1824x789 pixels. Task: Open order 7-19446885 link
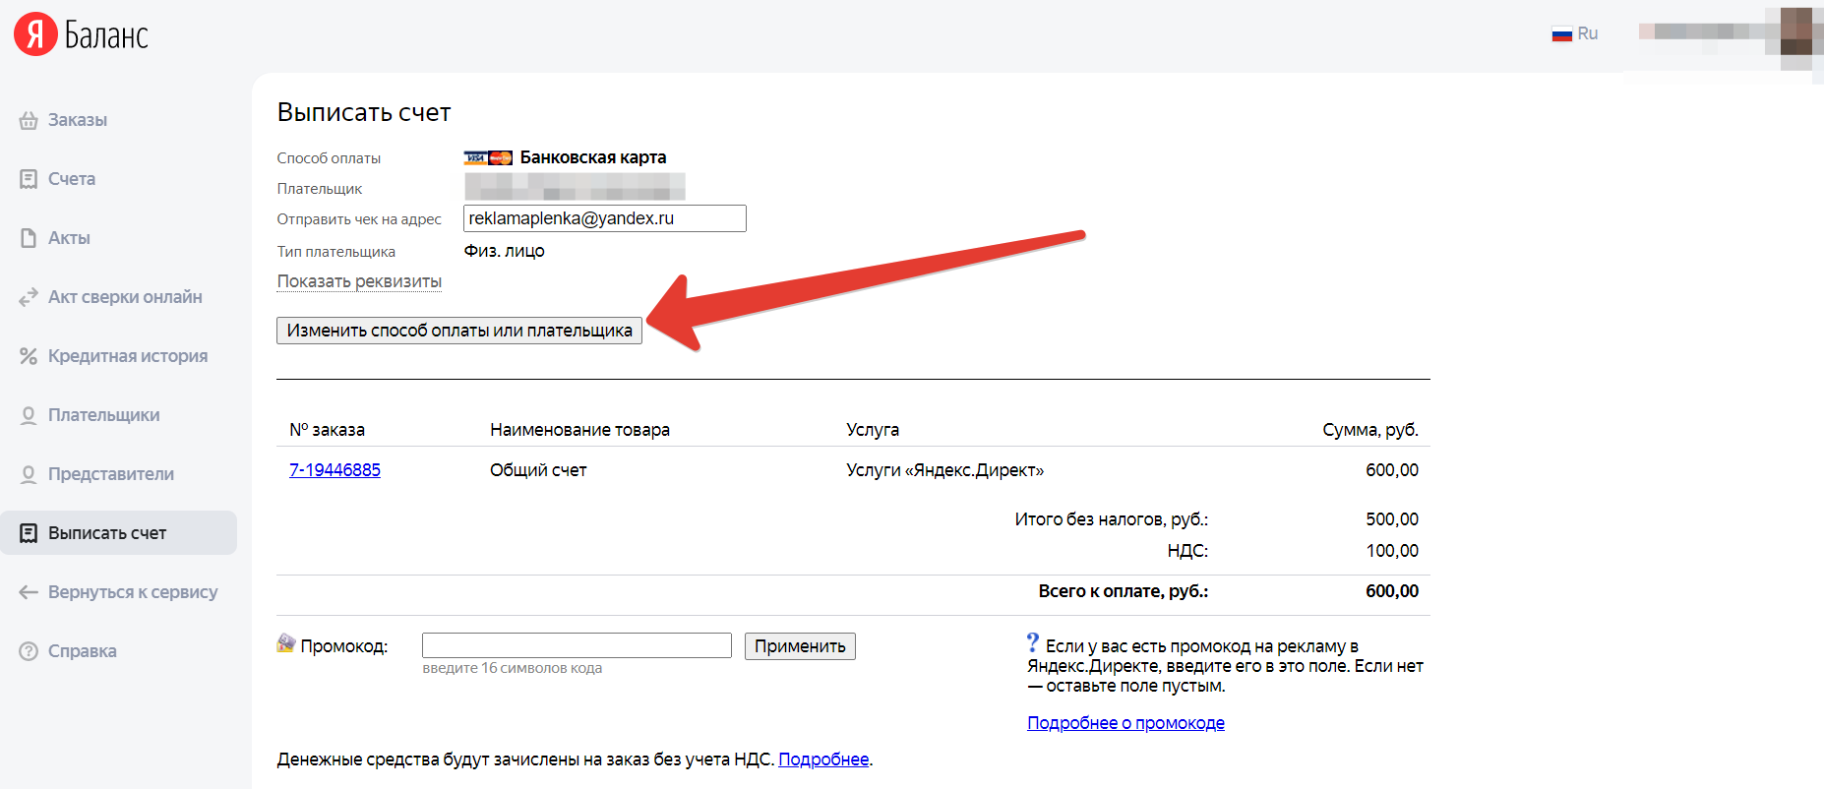coord(334,470)
